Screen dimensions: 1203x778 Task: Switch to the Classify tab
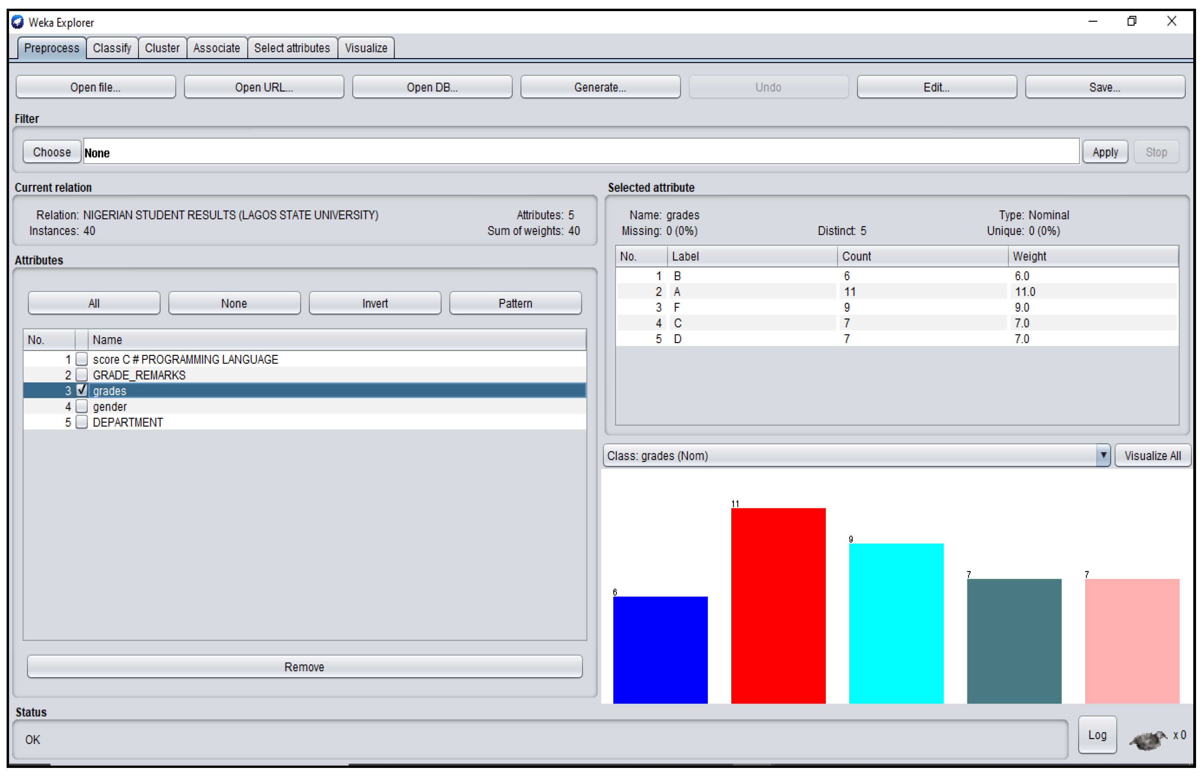click(112, 48)
